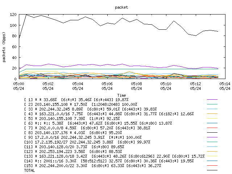
Task: Click y-axis value 20
Action: [x=14, y=68]
